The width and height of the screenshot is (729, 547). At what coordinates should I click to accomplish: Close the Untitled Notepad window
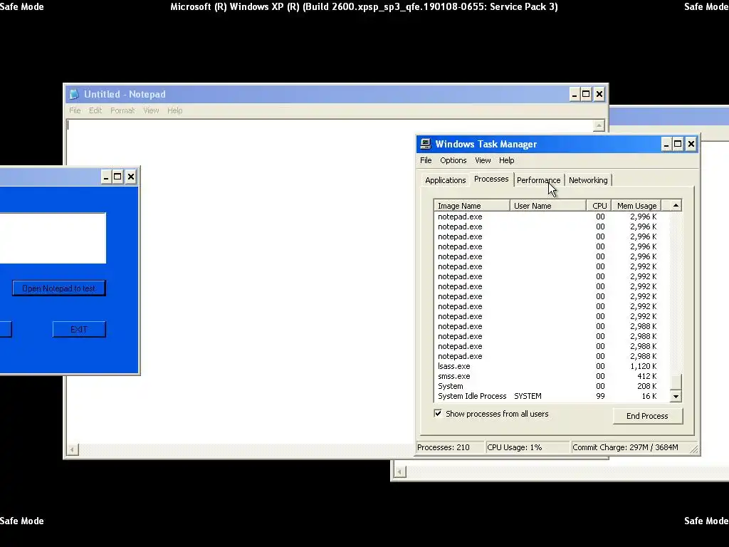[x=599, y=95]
